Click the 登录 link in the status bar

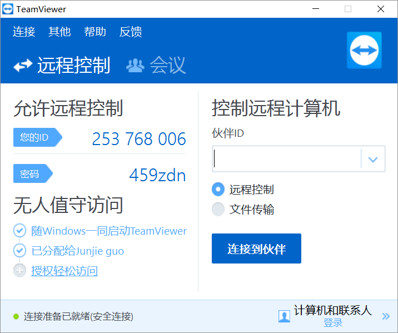333,323
